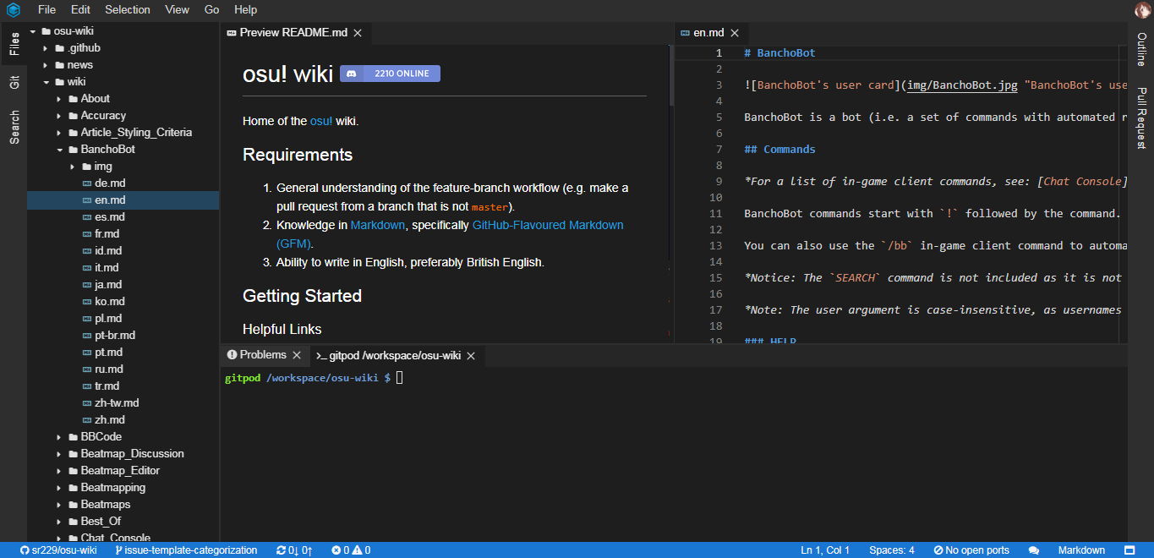1154x558 pixels.
Task: Open the sr229/osu-wiki GitHub repository status item
Action: pyautogui.click(x=58, y=550)
